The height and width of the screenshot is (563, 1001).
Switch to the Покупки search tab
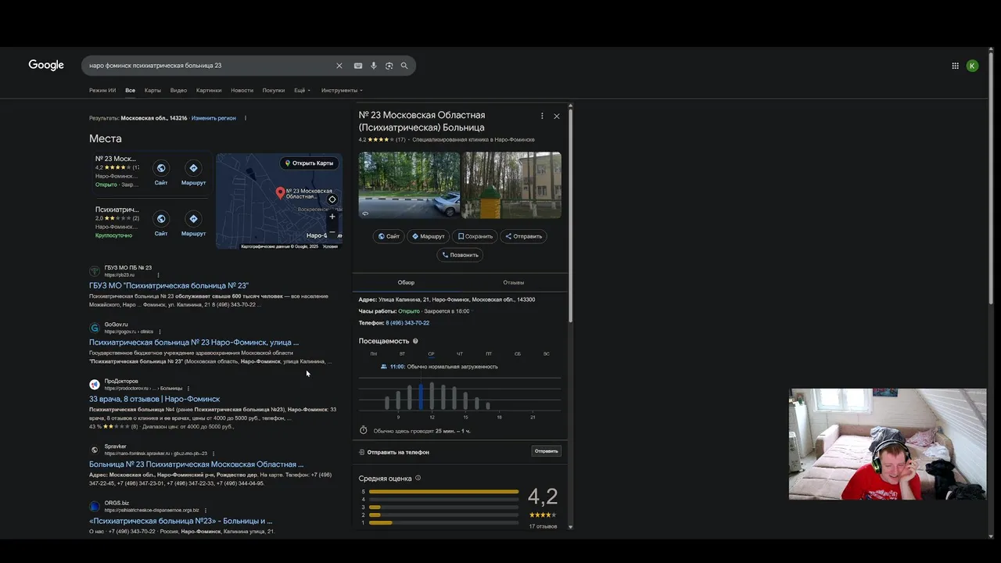pos(274,91)
